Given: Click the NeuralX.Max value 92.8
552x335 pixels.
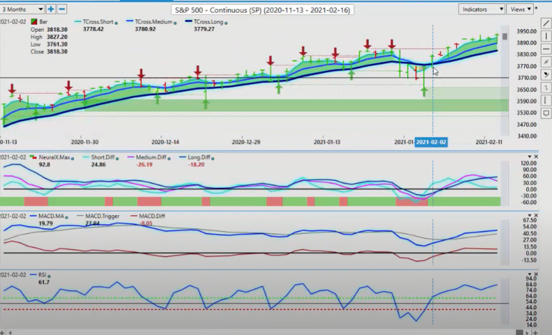Looking at the screenshot, I should point(45,164).
